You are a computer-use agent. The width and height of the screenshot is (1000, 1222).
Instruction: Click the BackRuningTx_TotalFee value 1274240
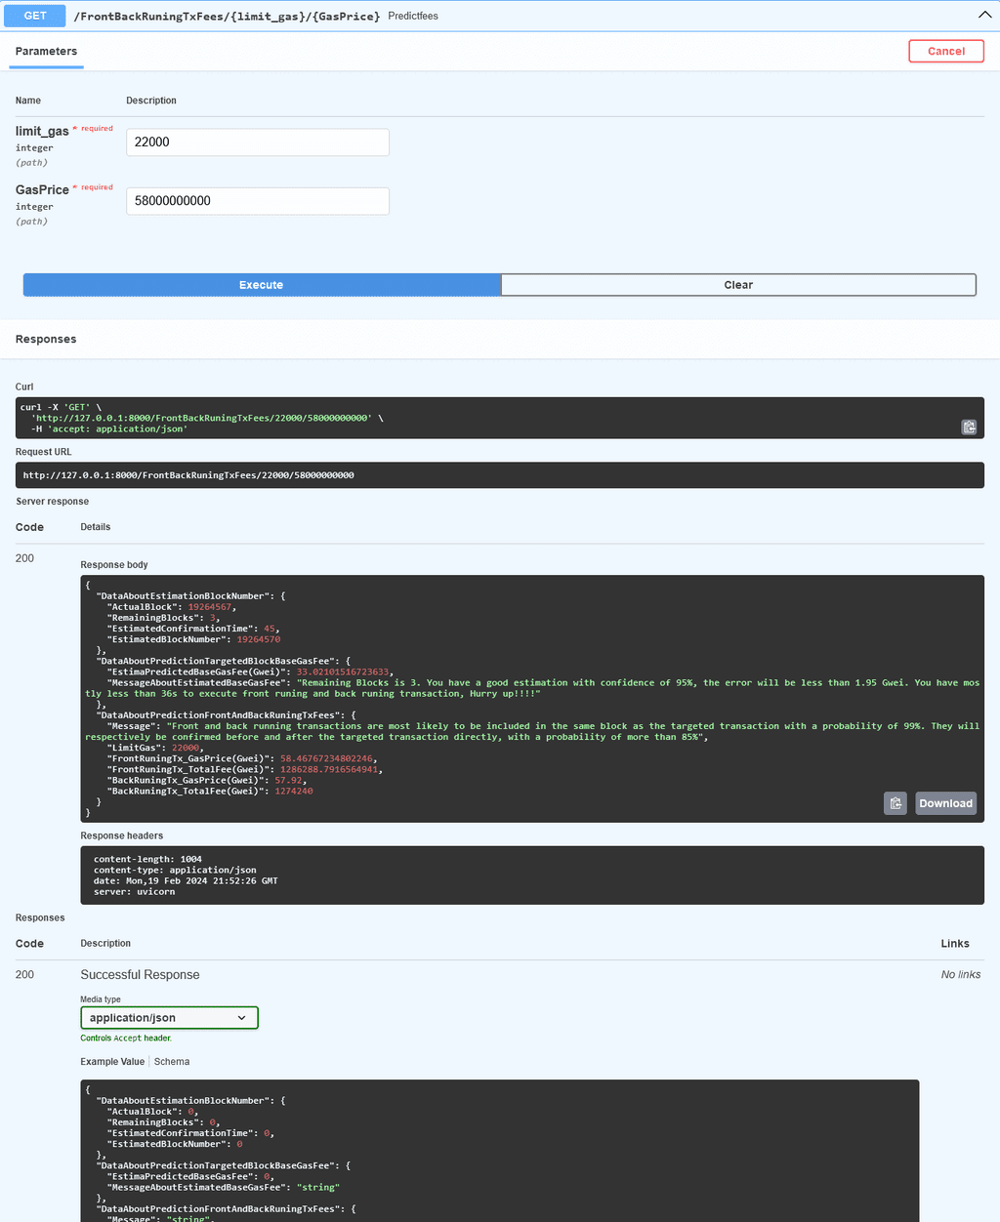click(294, 791)
